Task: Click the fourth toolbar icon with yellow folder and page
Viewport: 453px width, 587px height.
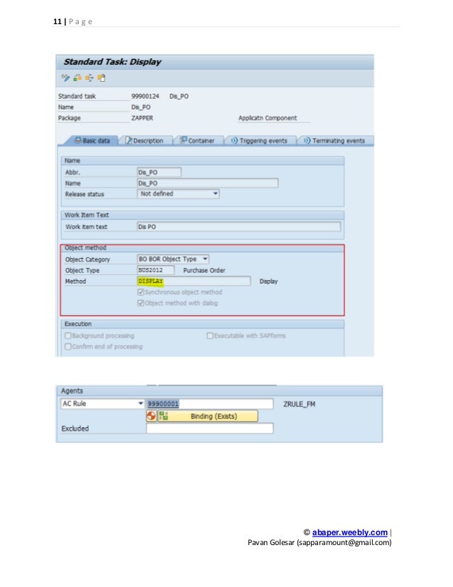Action: [102, 78]
